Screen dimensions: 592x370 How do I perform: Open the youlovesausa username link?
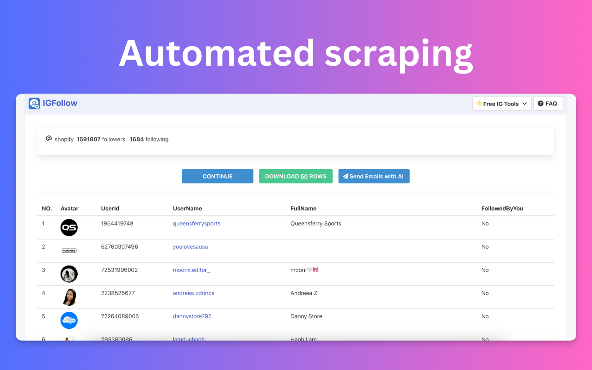[190, 247]
